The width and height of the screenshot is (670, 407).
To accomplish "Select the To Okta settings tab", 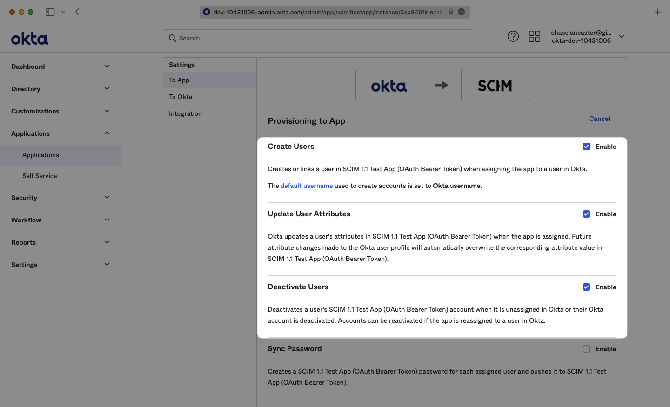I will (x=181, y=97).
